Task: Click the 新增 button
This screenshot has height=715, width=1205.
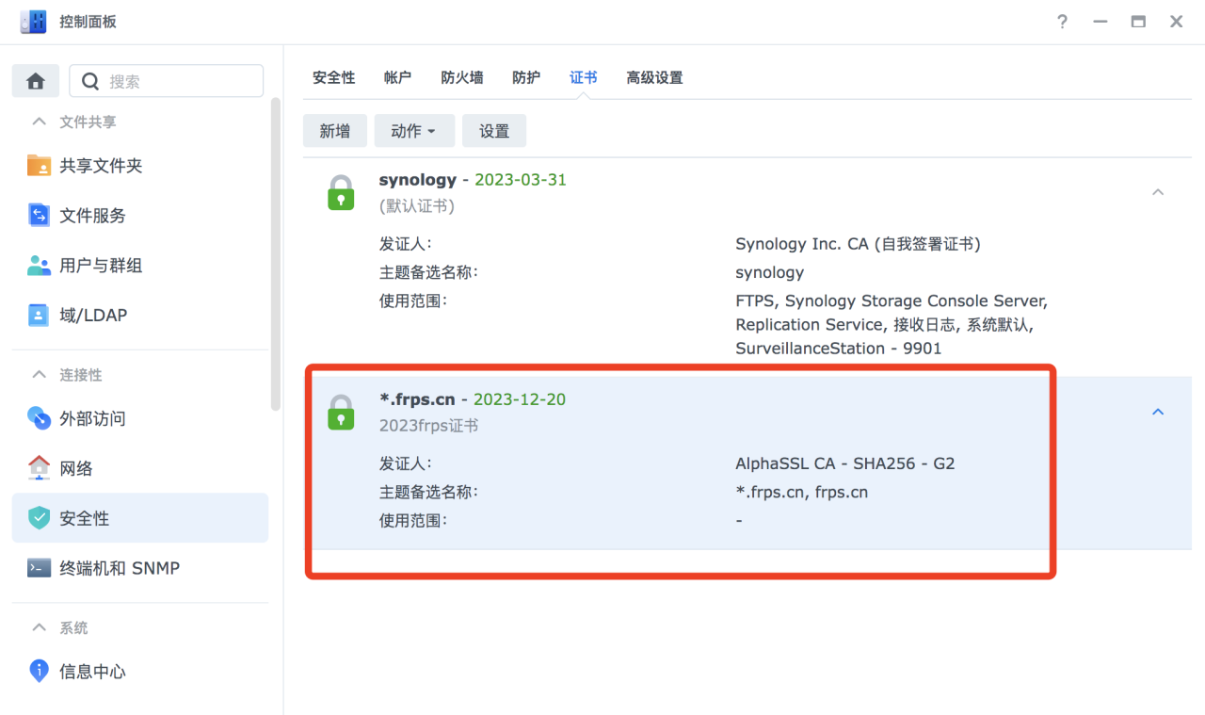Action: click(x=335, y=131)
